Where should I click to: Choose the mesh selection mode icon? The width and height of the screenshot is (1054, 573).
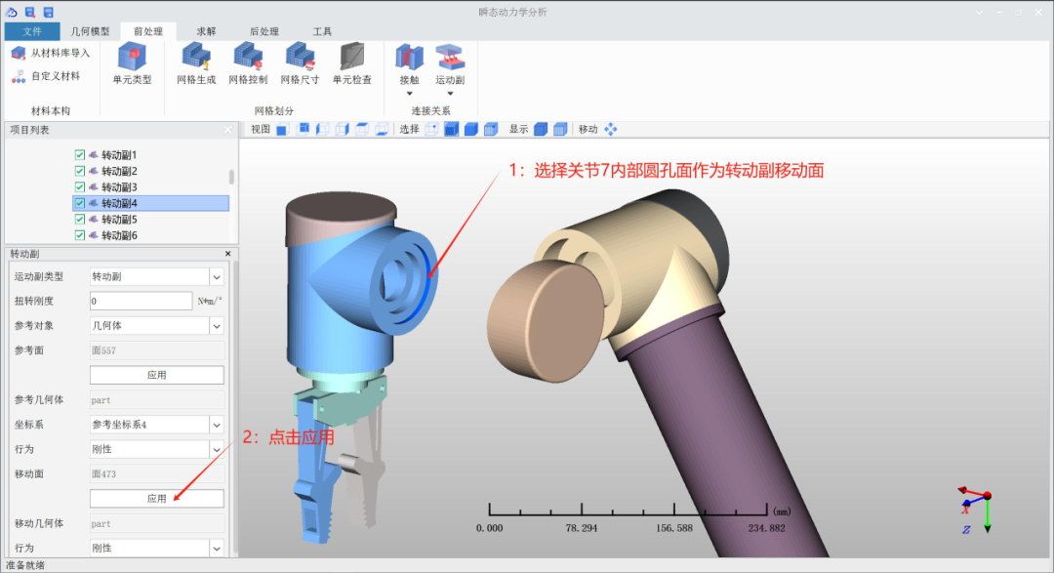pos(491,129)
